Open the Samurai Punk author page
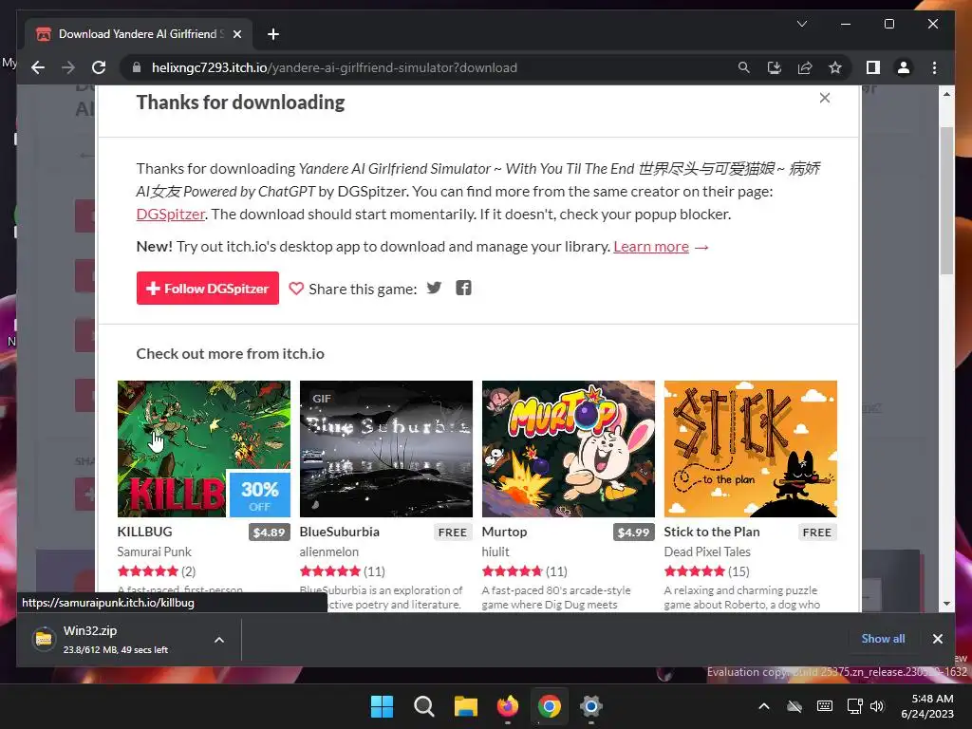 155,551
